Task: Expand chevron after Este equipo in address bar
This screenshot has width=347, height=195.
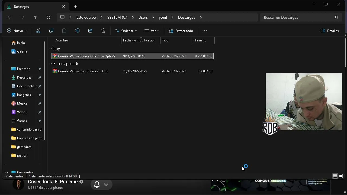Action: (x=102, y=17)
